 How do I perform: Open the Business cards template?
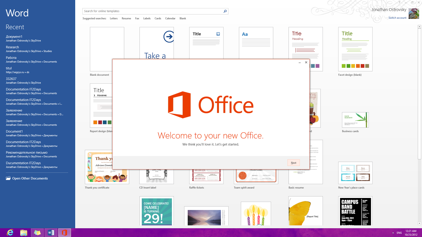point(355,120)
